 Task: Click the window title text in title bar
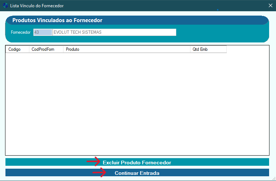tap(37, 5)
